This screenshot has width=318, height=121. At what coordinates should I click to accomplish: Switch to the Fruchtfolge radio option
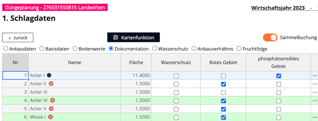[239, 49]
